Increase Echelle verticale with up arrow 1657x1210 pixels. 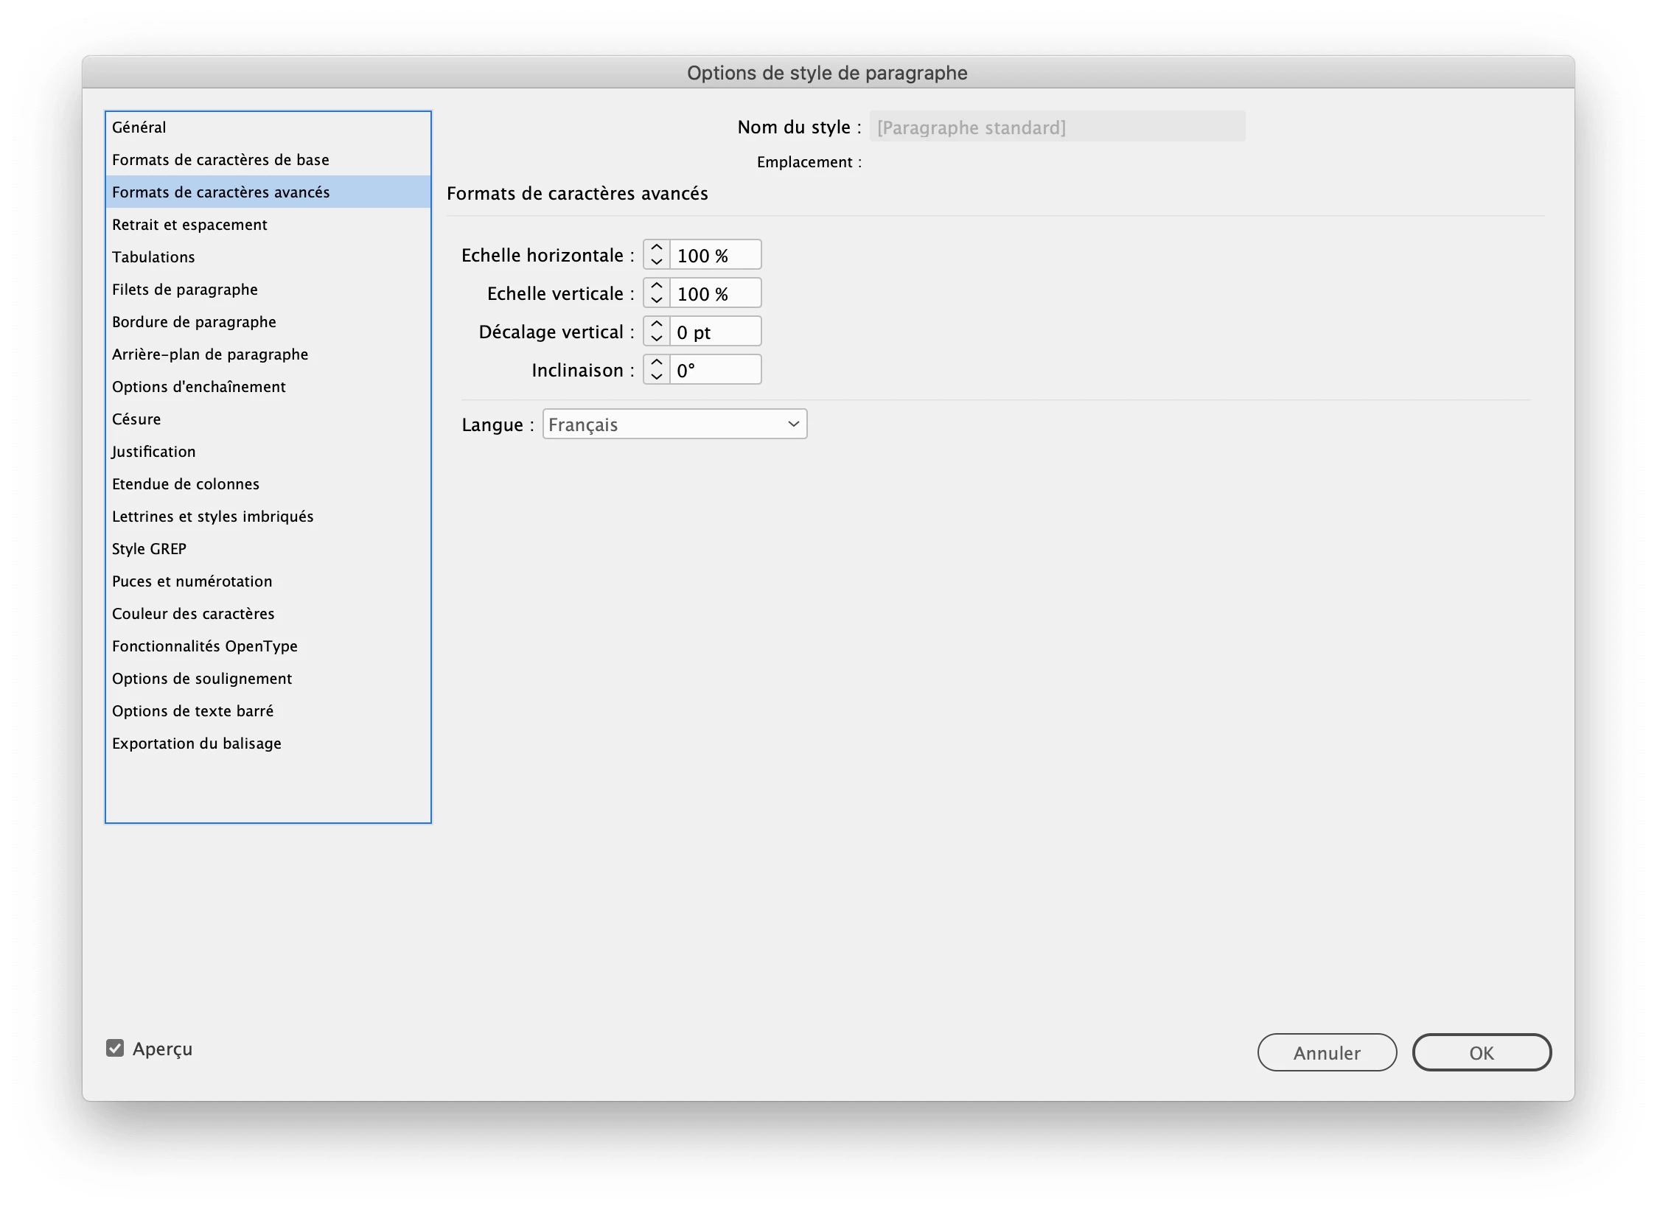(656, 286)
